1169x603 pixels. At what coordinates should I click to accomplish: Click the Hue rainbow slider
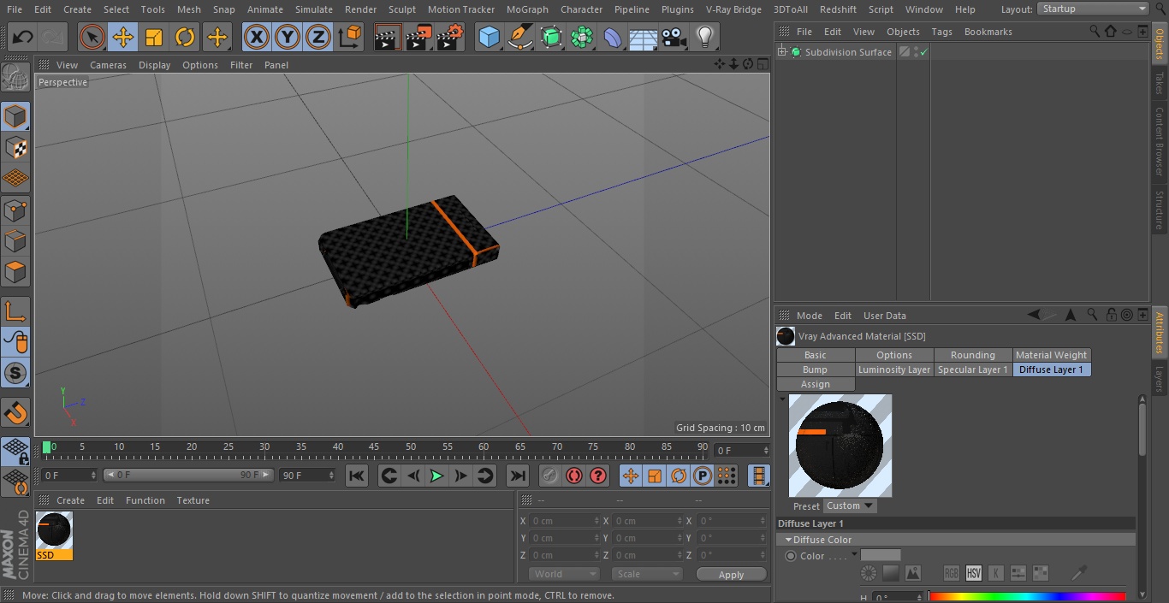1027,596
